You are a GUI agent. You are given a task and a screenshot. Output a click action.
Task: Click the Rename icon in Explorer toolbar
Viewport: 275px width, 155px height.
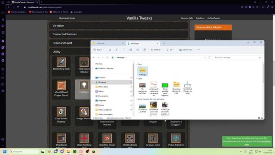click(x=131, y=50)
